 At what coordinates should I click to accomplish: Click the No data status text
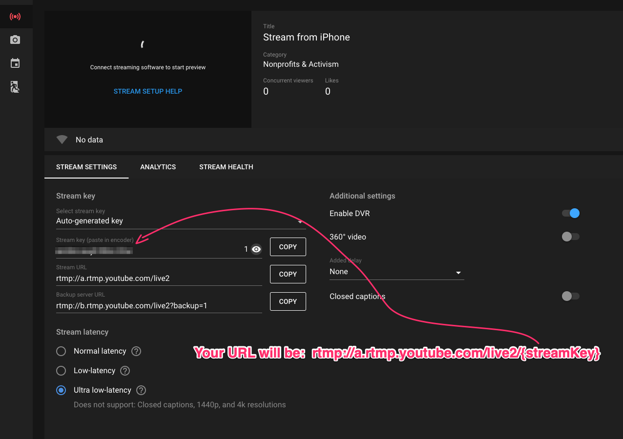tap(89, 140)
